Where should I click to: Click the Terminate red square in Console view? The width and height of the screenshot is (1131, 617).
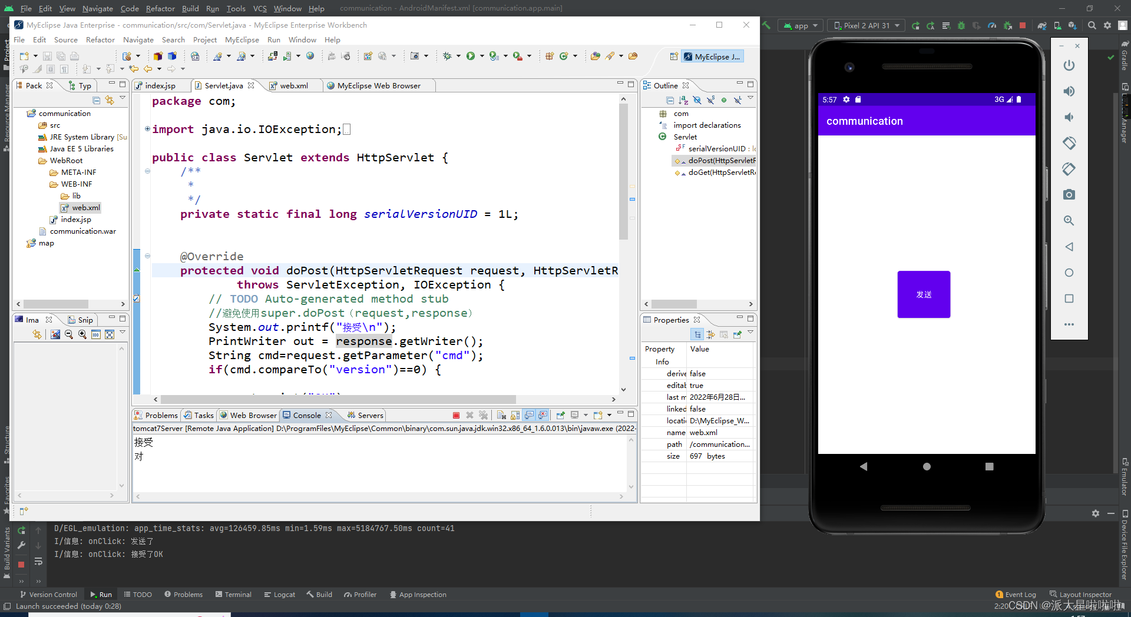(456, 415)
